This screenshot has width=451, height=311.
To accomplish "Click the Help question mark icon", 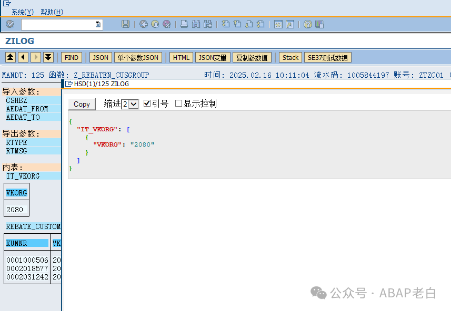I will tap(307, 24).
